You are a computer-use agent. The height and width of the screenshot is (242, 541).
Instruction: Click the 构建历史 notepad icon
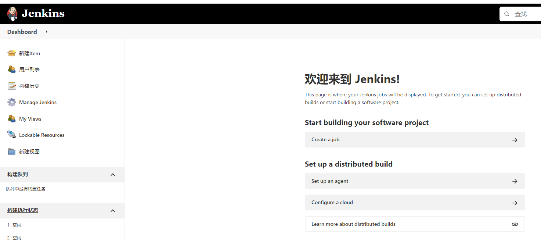[12, 86]
